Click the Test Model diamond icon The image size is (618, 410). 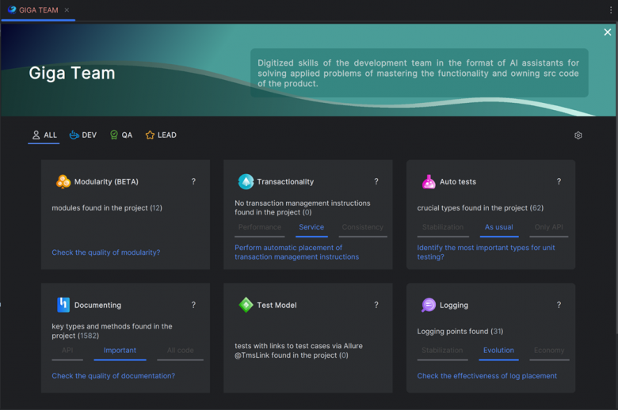[x=246, y=305]
